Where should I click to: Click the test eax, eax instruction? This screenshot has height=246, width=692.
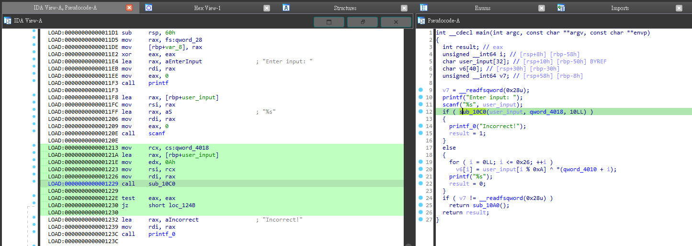[148, 198]
